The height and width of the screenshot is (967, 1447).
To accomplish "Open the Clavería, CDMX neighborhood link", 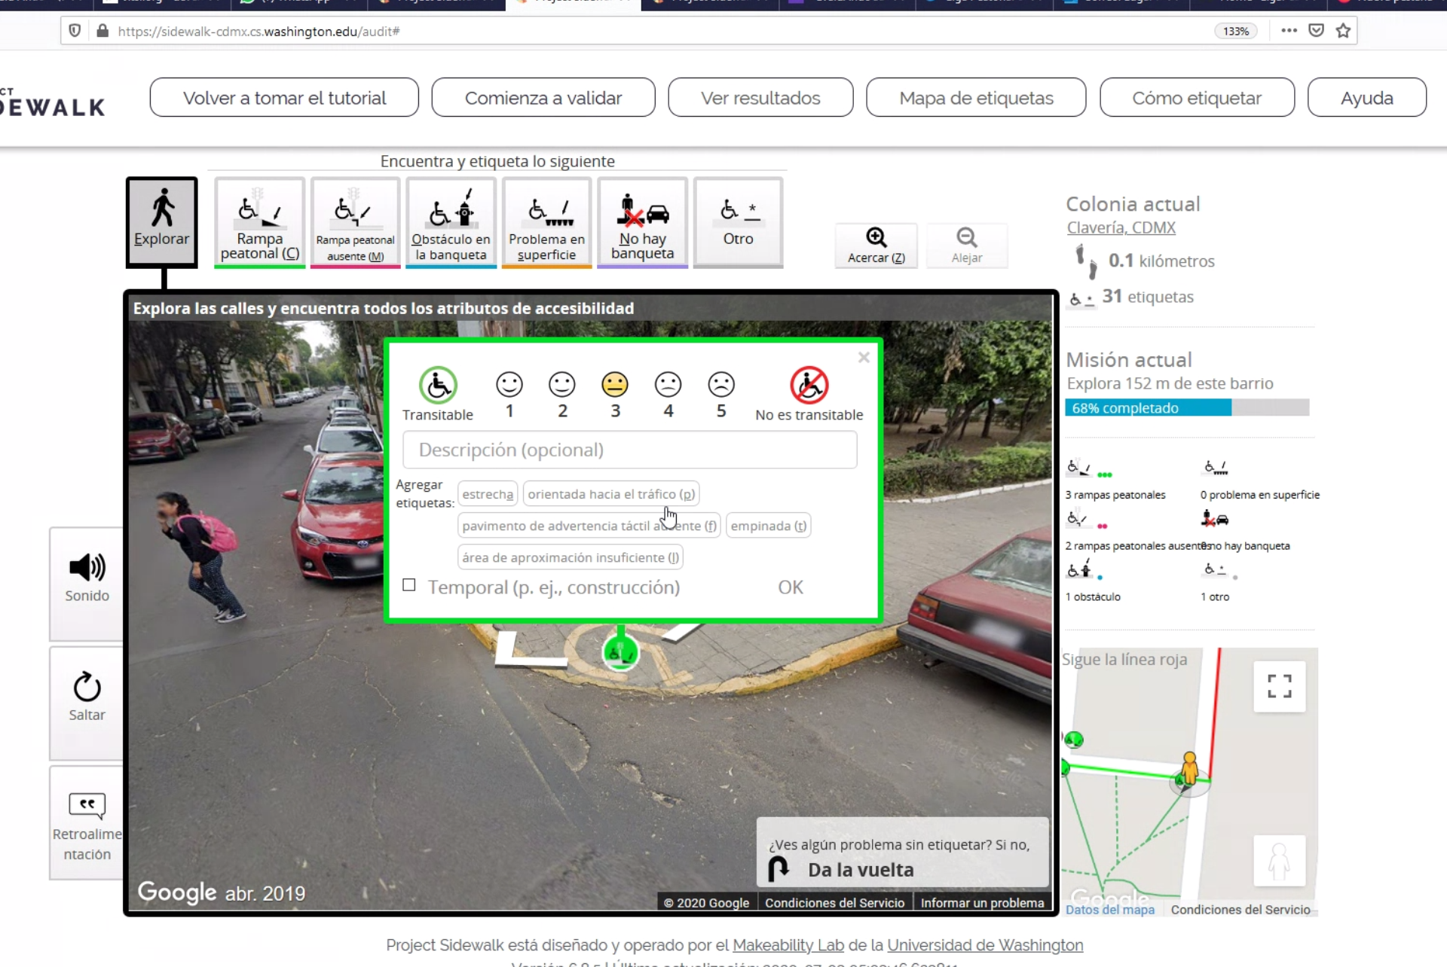I will tap(1121, 227).
